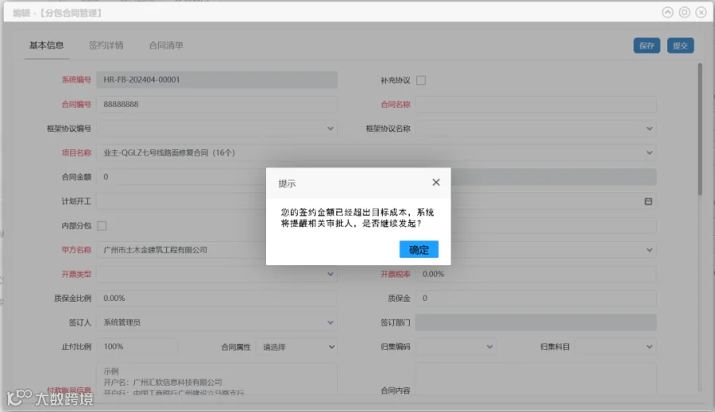Switch to the 签约详情 tab
Image resolution: width=715 pixels, height=412 pixels.
pyautogui.click(x=106, y=45)
